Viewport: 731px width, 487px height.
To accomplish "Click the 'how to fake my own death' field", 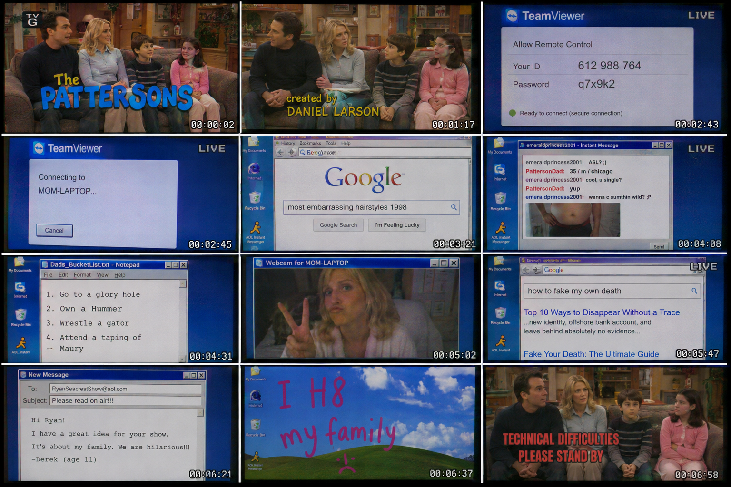I will pos(612,291).
